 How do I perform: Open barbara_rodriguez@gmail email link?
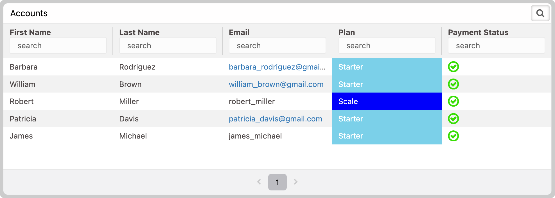277,67
